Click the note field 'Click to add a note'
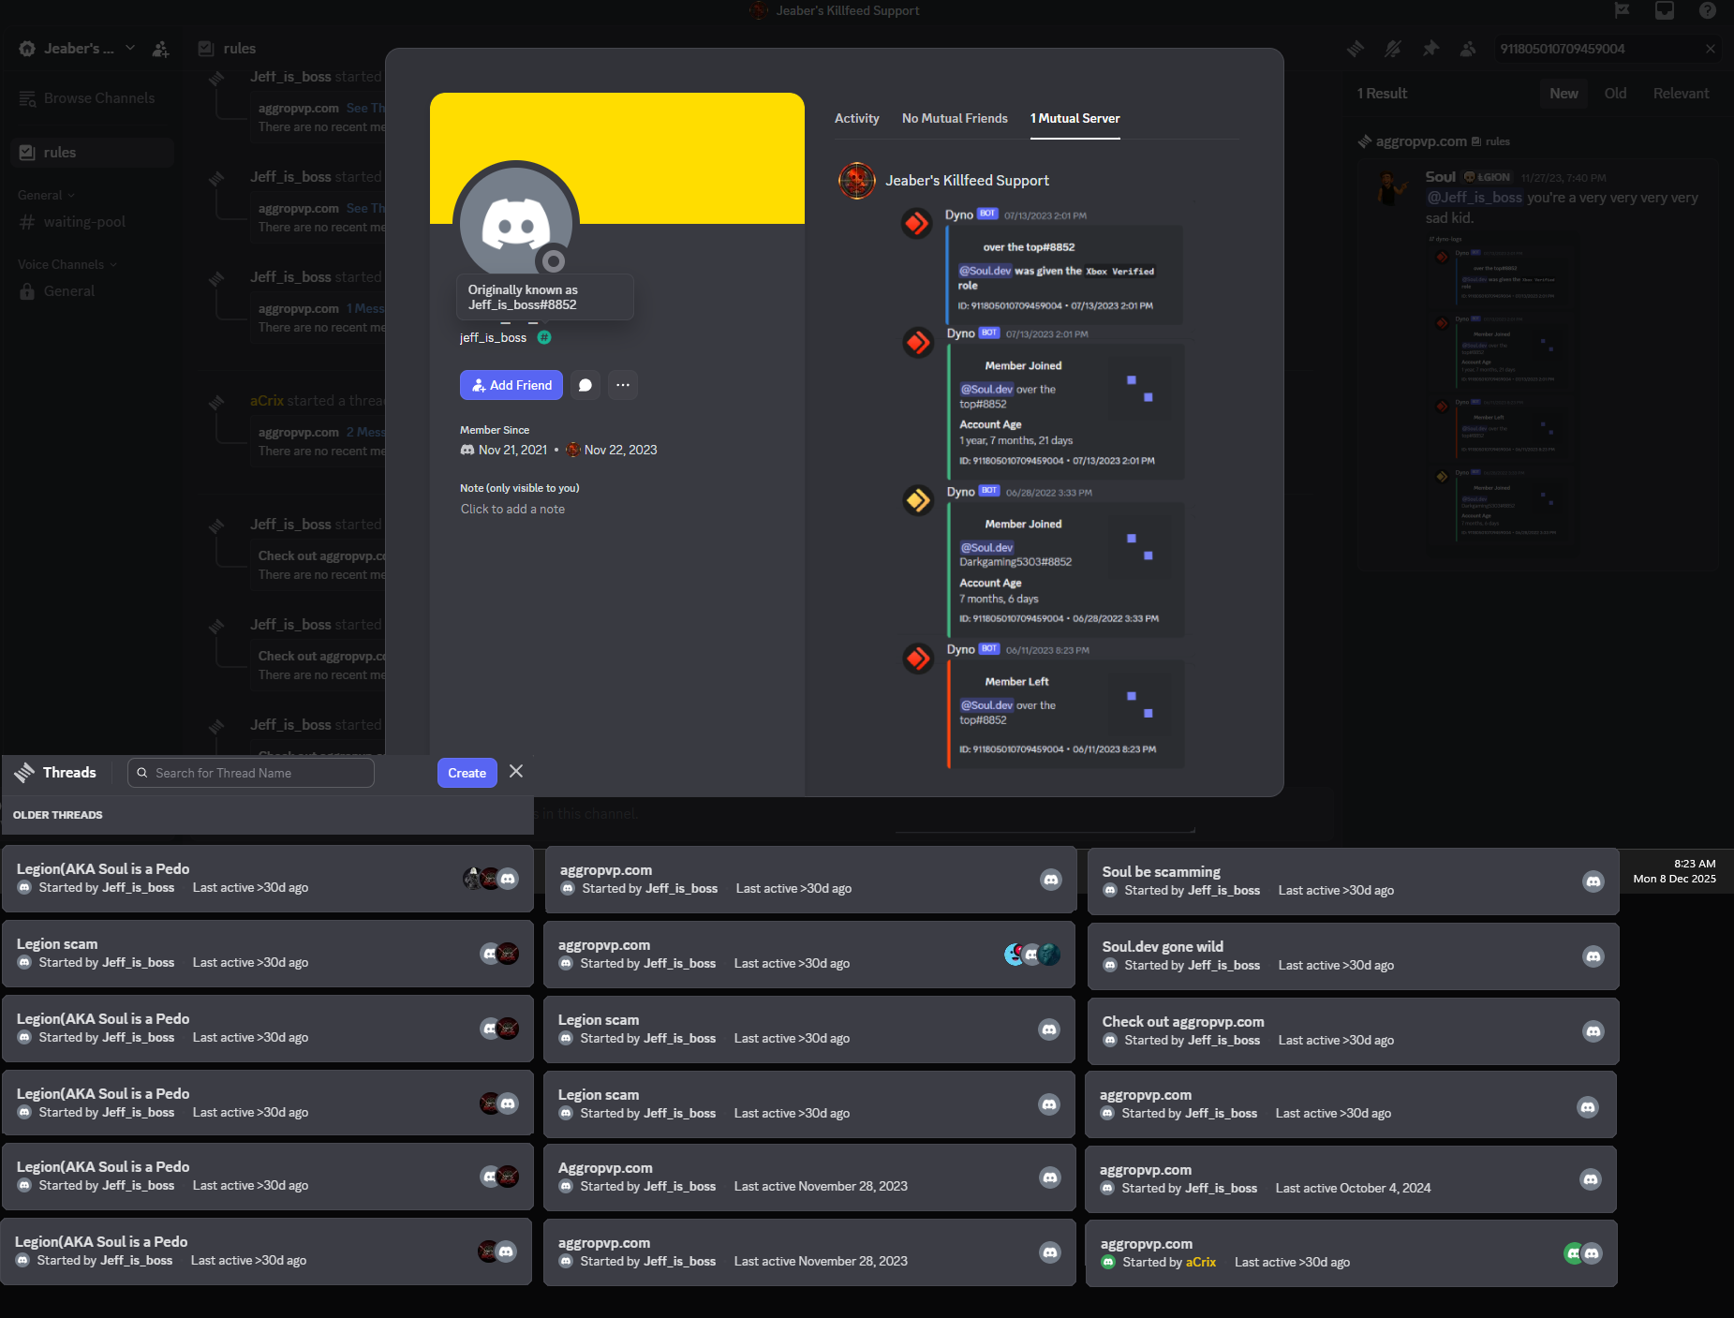 pyautogui.click(x=512, y=510)
